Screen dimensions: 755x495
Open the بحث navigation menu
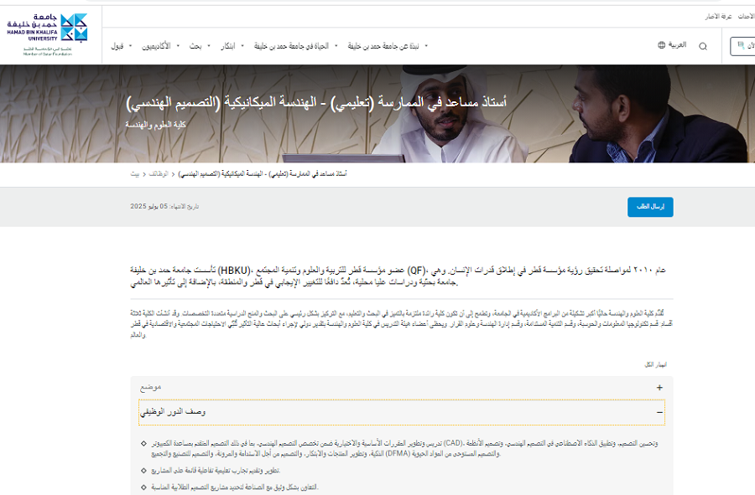tap(195, 46)
